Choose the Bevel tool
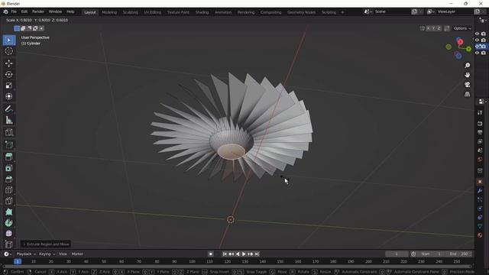Image resolution: width=489 pixels, height=275 pixels. click(9, 179)
